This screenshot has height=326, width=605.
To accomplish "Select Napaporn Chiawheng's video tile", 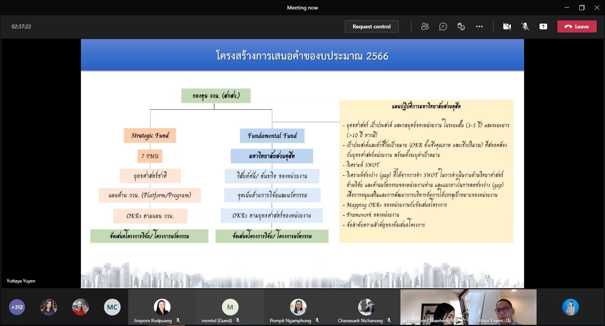I will (x=434, y=306).
